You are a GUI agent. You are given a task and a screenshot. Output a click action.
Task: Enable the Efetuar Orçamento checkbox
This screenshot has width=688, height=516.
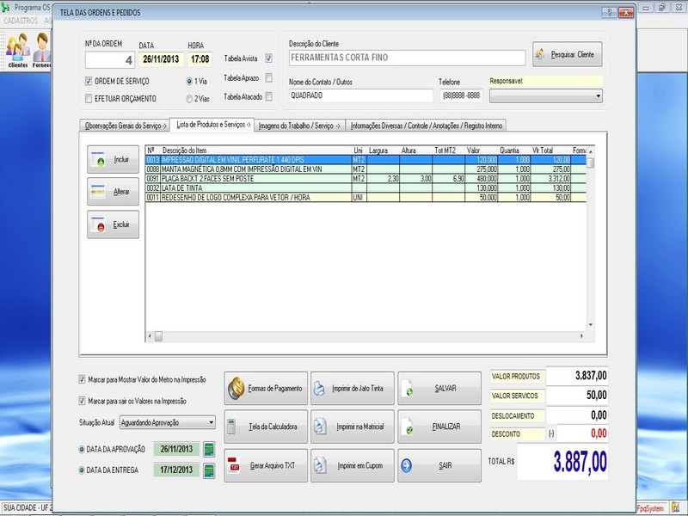click(89, 99)
